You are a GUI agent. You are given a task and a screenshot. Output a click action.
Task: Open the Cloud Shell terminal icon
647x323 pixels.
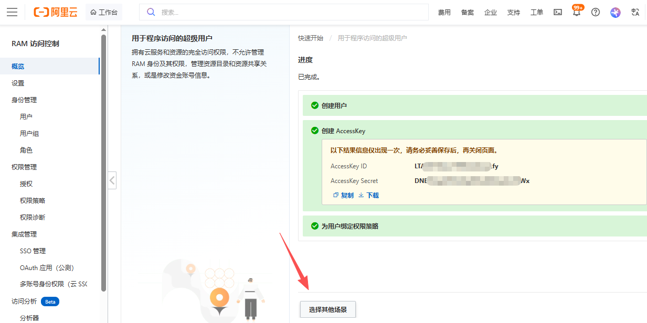(x=558, y=12)
